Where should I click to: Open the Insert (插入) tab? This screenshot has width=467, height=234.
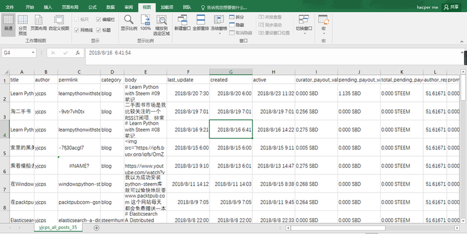tap(48, 7)
